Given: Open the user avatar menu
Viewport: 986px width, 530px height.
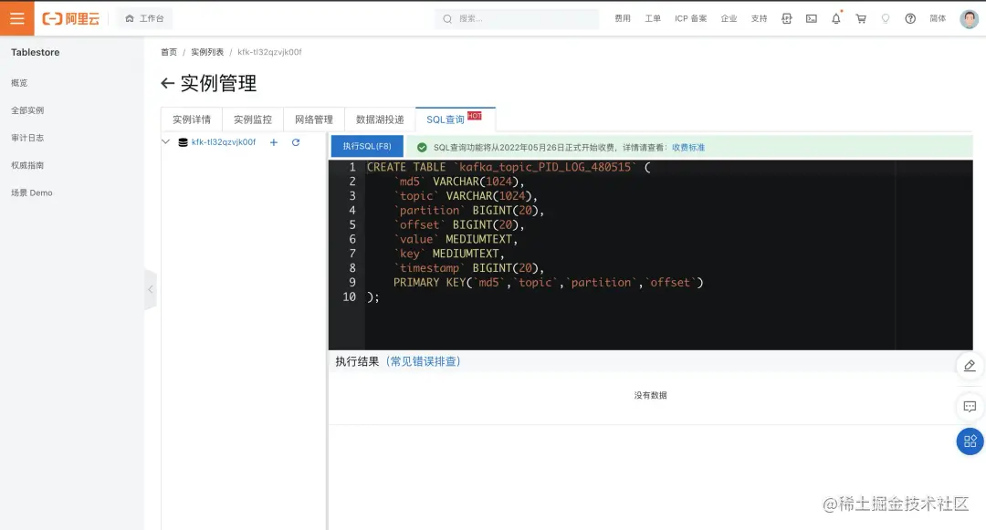Looking at the screenshot, I should tap(969, 19).
